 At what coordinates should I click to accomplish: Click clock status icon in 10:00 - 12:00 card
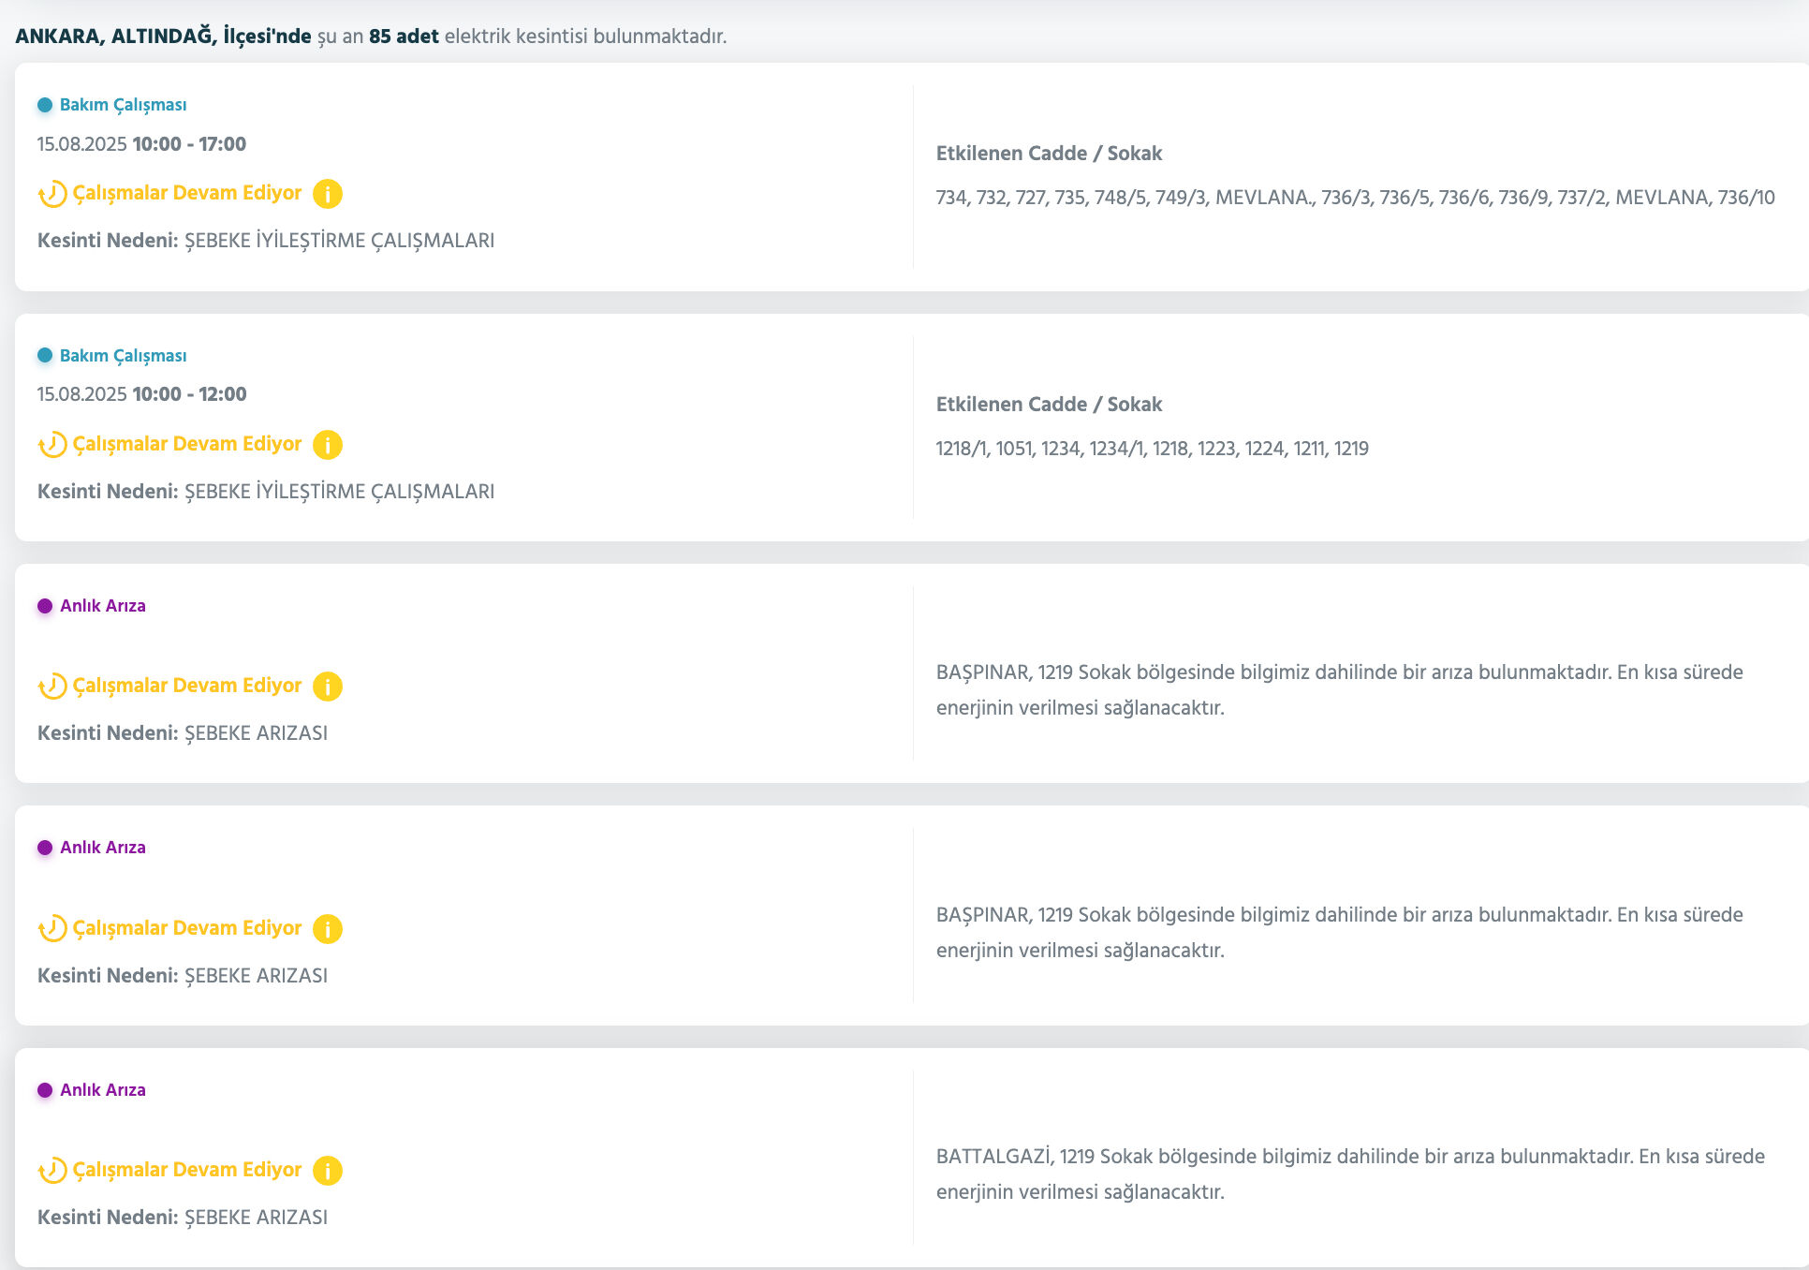[52, 445]
